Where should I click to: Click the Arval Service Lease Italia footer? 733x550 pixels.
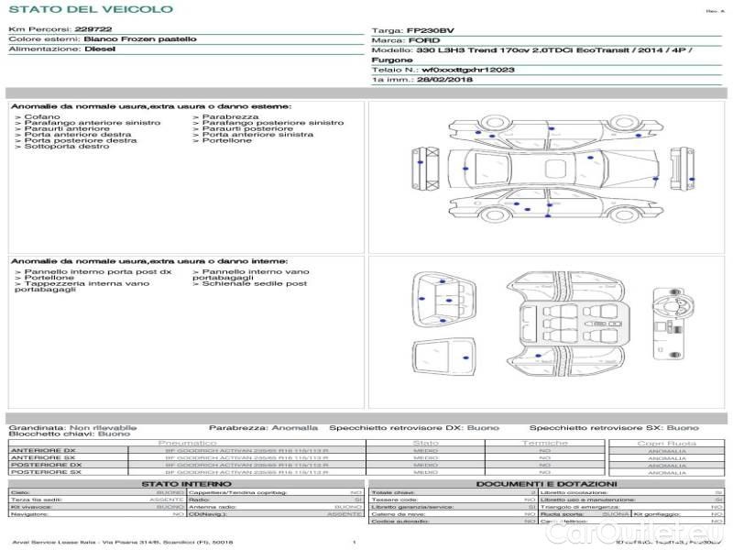coord(122,543)
